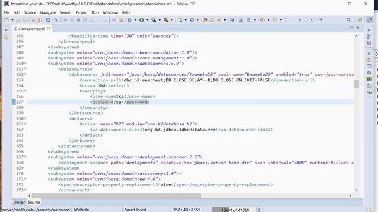
Task: Click the web browser globe icon
Action: (x=232, y=20)
